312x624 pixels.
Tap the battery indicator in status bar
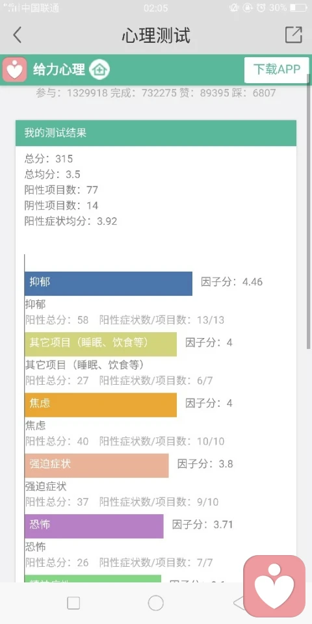tap(298, 8)
